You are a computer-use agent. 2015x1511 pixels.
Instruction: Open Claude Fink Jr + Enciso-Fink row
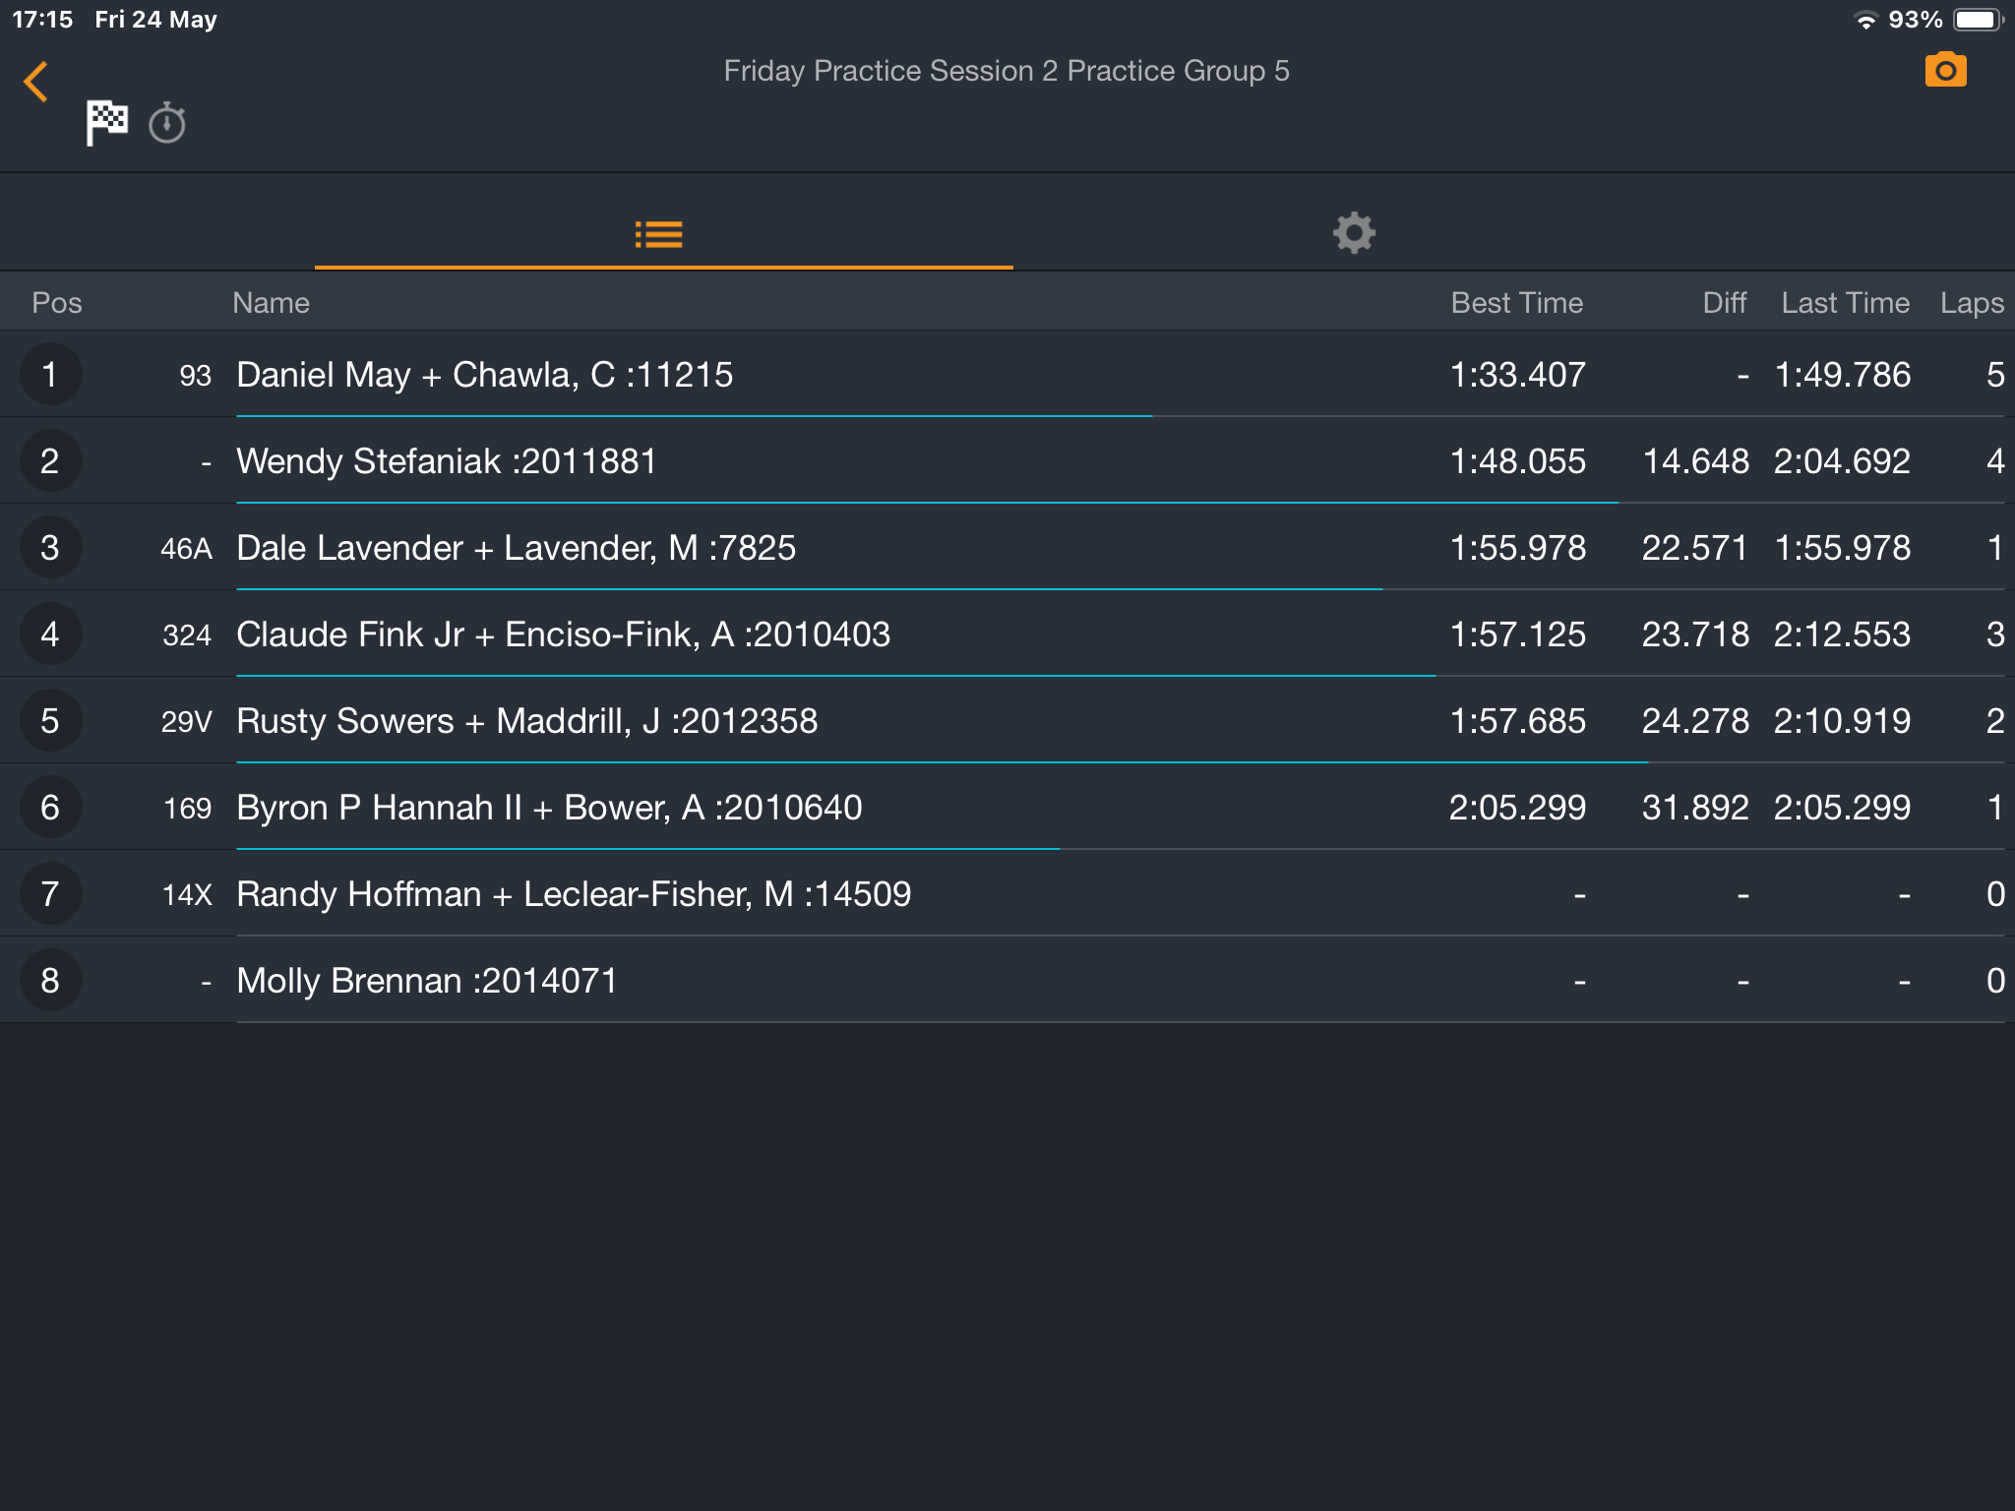tap(1007, 634)
